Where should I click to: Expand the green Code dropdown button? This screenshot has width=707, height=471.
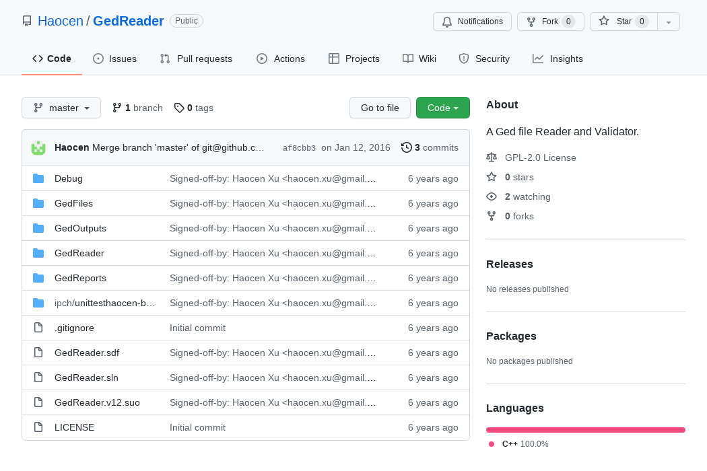click(x=442, y=108)
